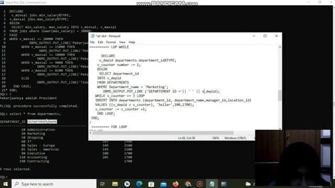Click the Notepad scroll-down arrow

[x=280, y=128]
